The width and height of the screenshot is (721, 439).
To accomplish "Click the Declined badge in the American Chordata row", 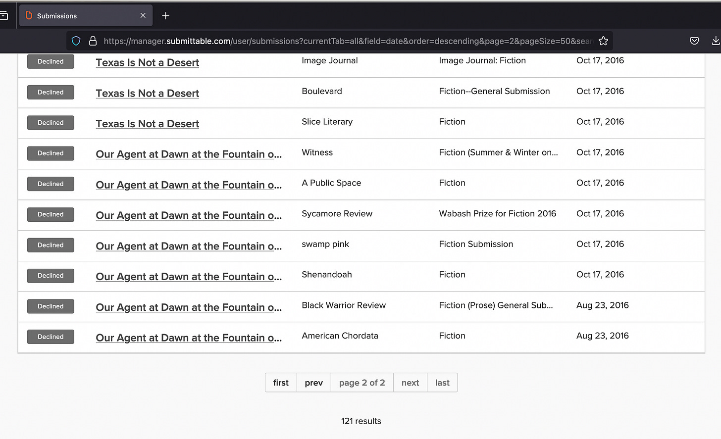I will click(51, 337).
